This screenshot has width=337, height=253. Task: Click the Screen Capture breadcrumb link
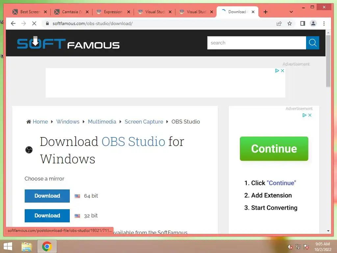pyautogui.click(x=144, y=122)
